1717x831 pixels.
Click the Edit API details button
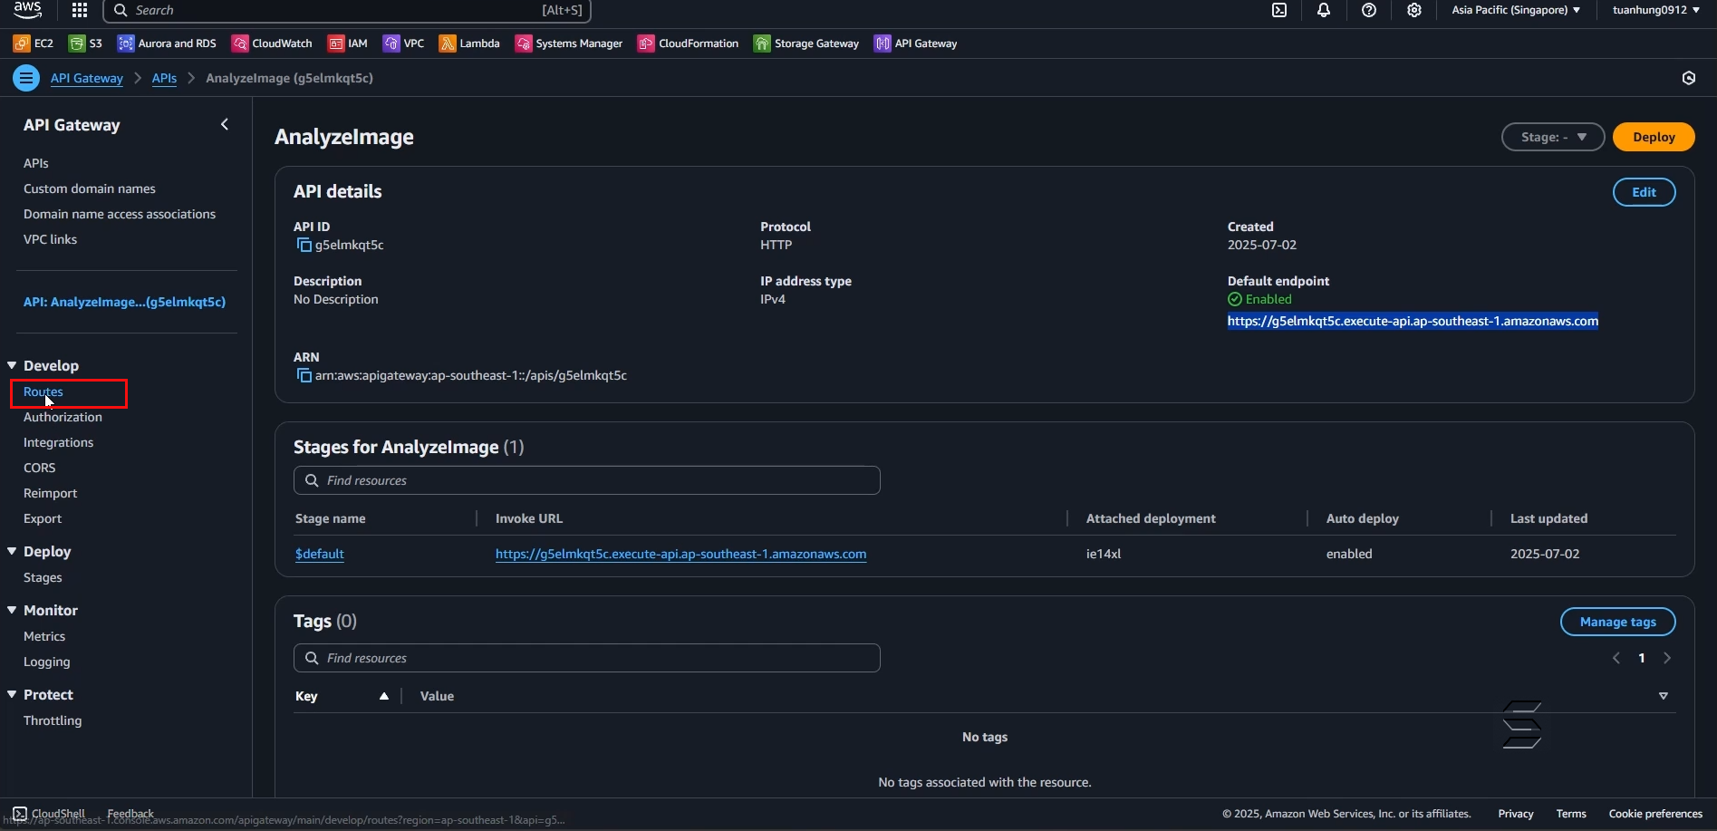tap(1644, 192)
